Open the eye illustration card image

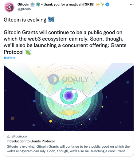point(69,97)
